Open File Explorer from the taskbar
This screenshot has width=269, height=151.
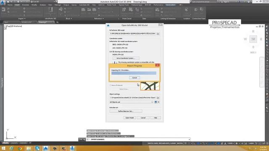pyautogui.click(x=29, y=148)
